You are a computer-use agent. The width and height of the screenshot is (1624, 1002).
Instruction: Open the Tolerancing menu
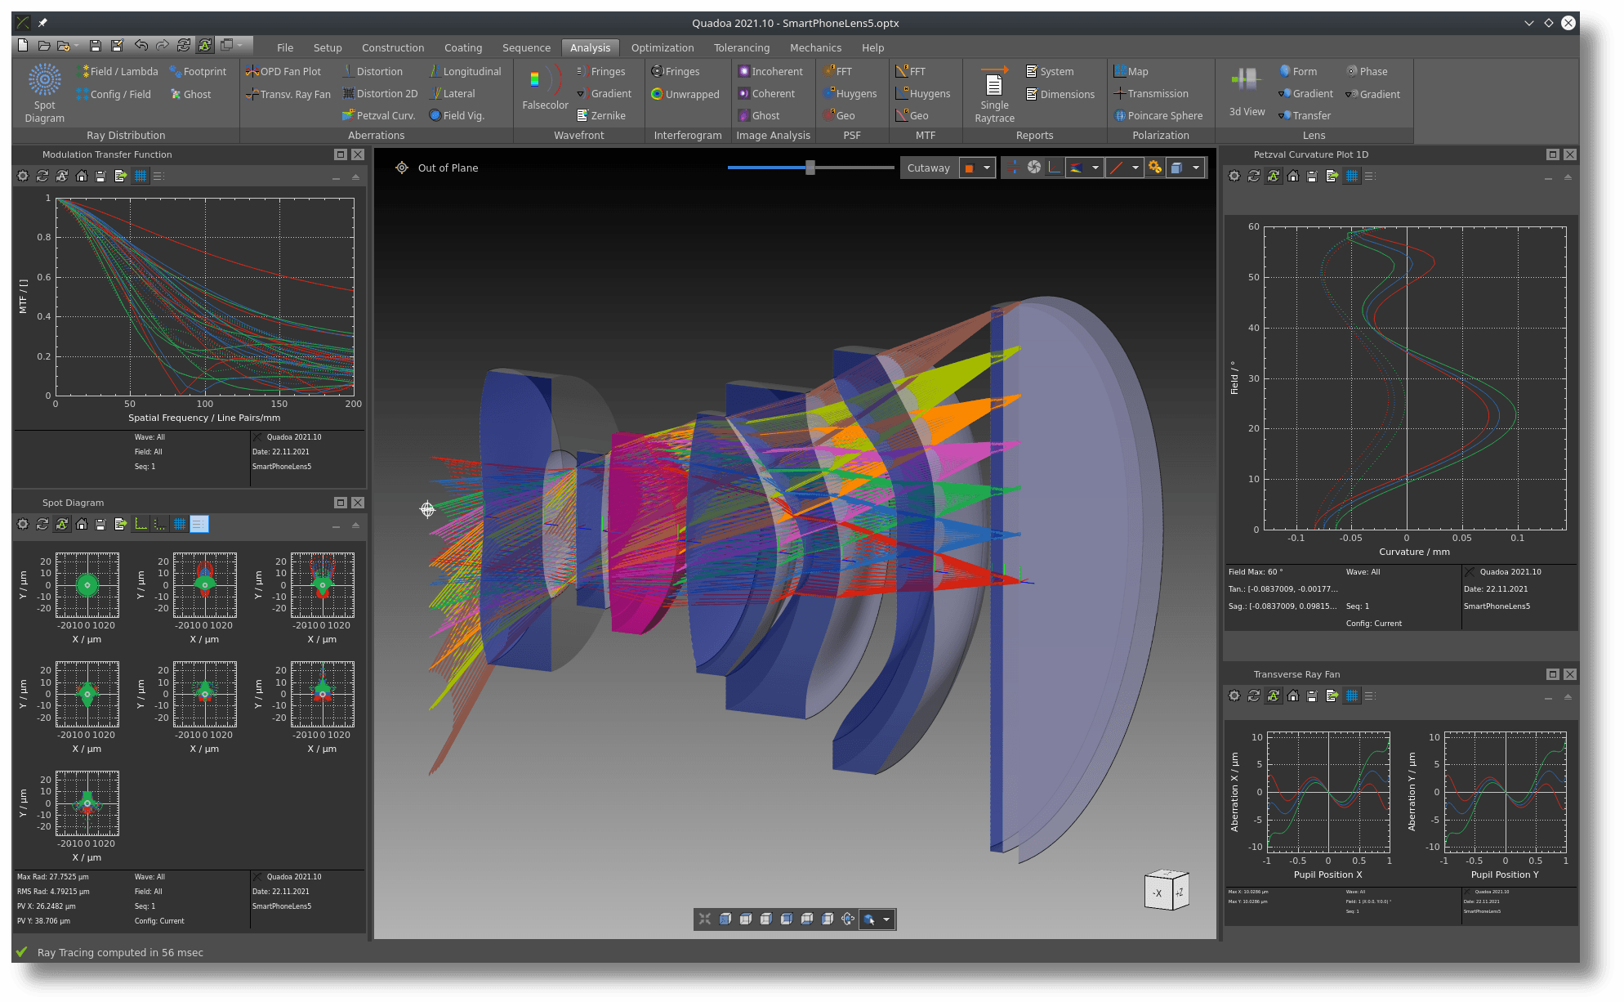click(x=741, y=47)
